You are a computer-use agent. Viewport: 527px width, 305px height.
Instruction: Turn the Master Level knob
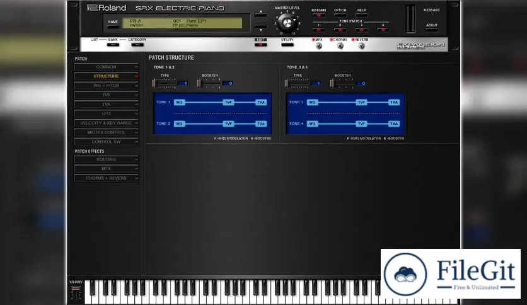pyautogui.click(x=287, y=23)
